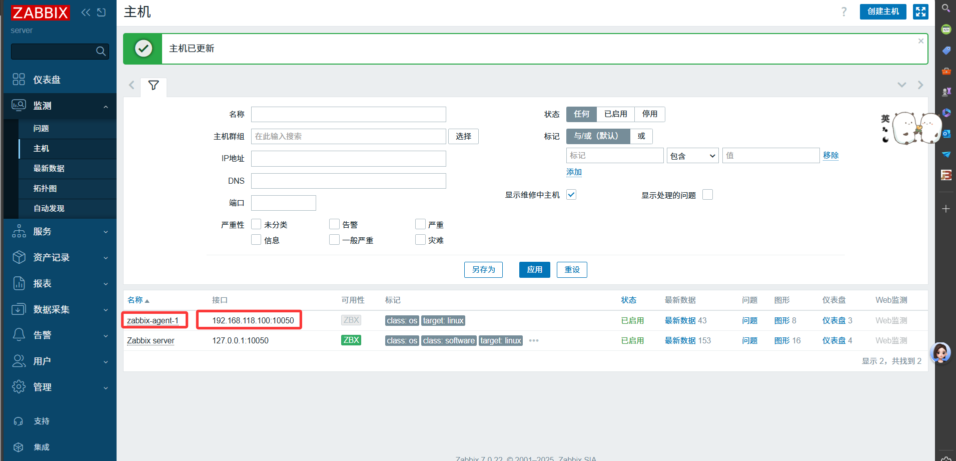Open the help question mark icon
This screenshot has width=956, height=461.
coord(844,12)
